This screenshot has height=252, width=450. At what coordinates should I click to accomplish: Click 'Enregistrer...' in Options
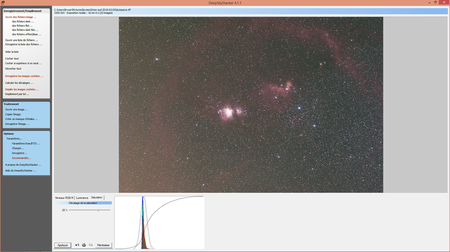pos(19,153)
